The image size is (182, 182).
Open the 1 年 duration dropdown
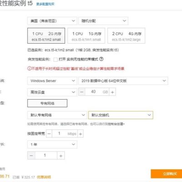52,144
